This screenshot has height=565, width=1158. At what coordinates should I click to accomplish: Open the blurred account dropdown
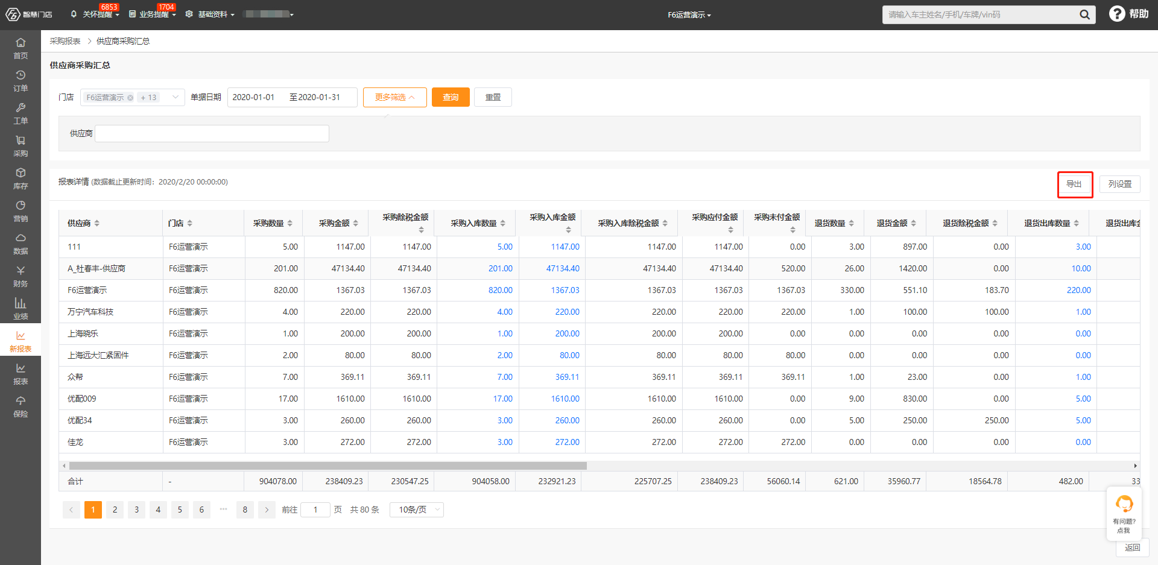(268, 14)
